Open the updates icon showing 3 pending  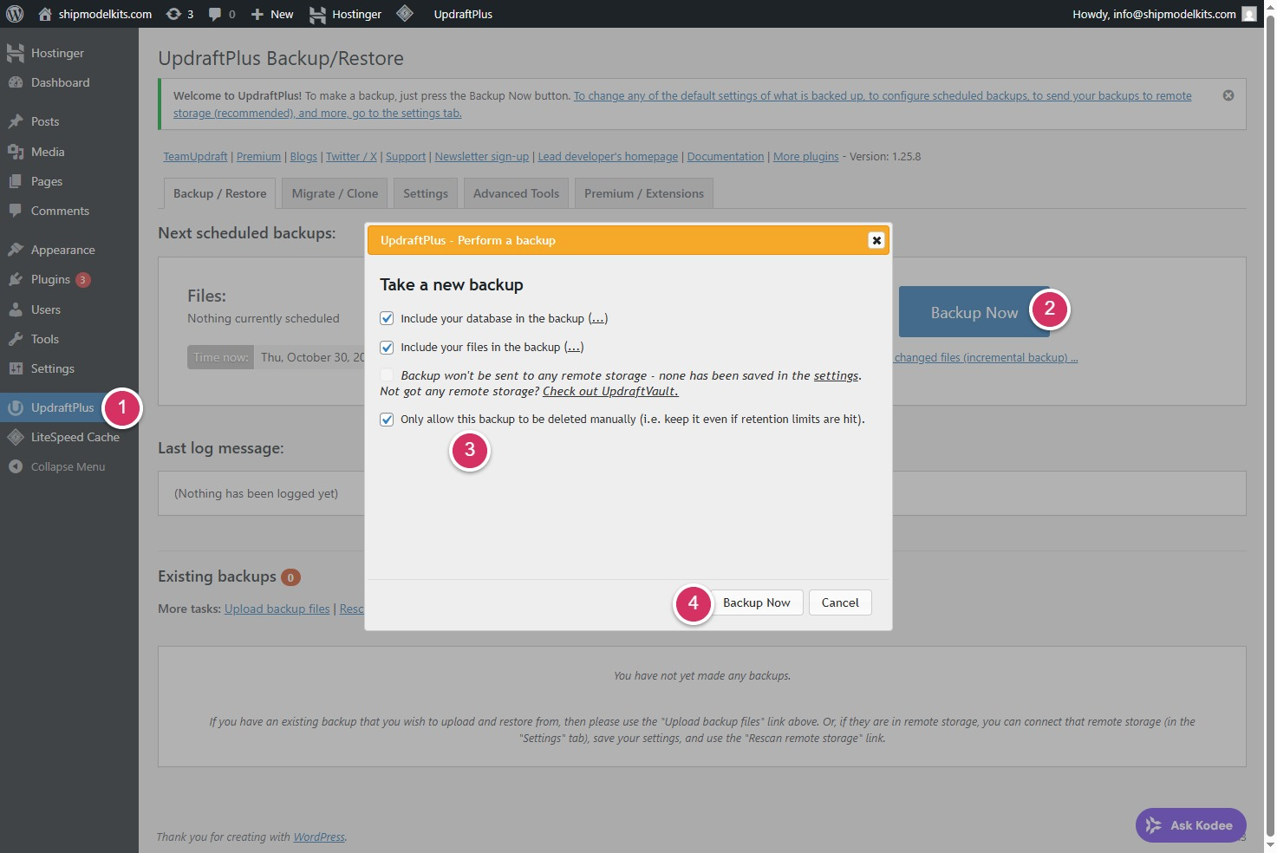point(173,14)
